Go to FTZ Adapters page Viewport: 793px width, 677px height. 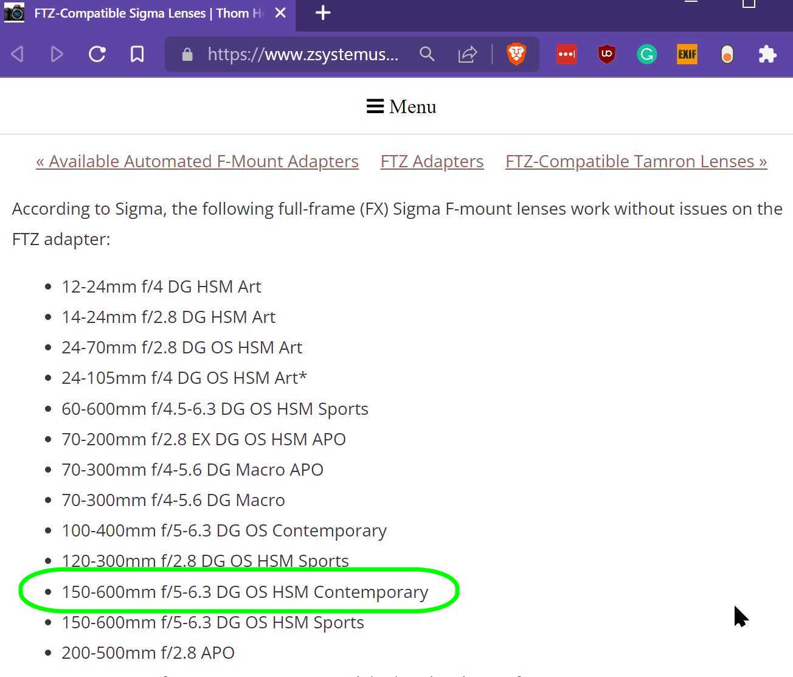click(432, 161)
